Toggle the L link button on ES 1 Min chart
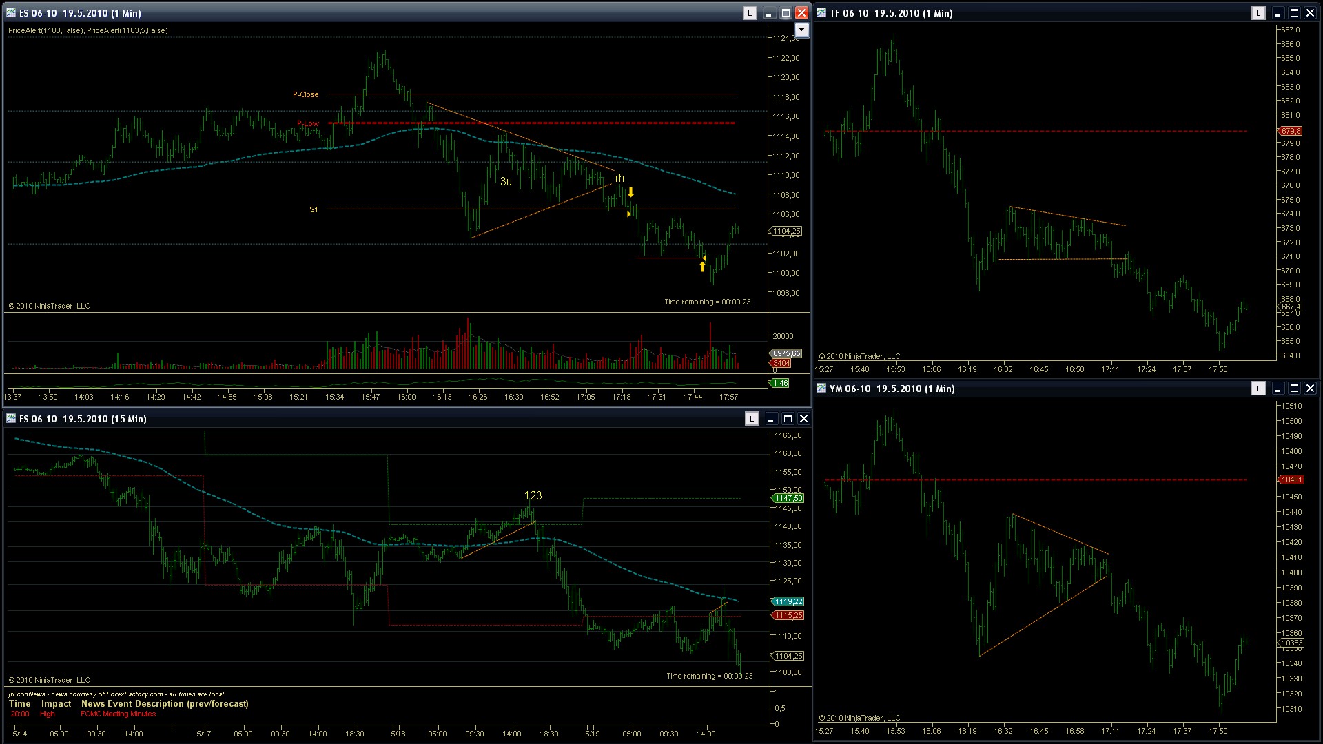 [x=750, y=13]
